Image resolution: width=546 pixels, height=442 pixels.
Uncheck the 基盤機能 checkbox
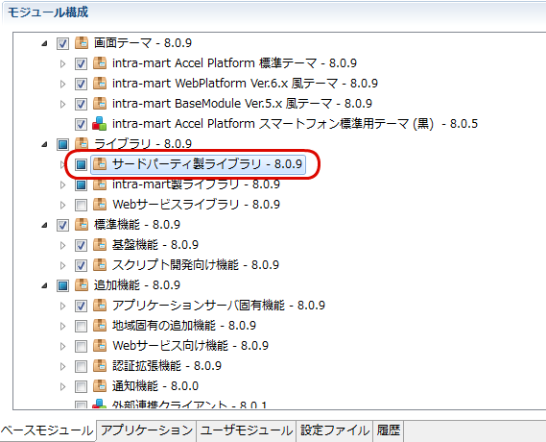click(x=81, y=246)
